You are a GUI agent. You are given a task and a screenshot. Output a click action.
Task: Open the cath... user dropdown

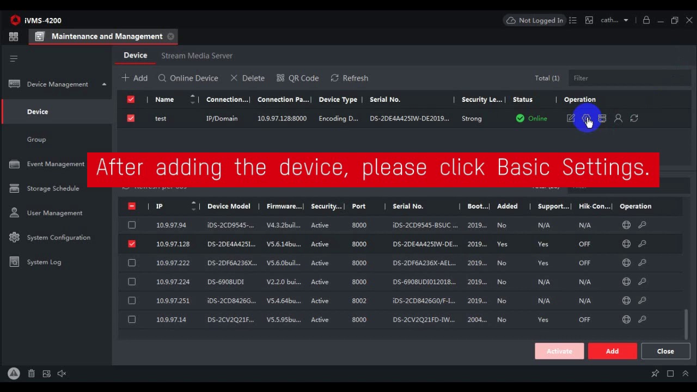(614, 20)
